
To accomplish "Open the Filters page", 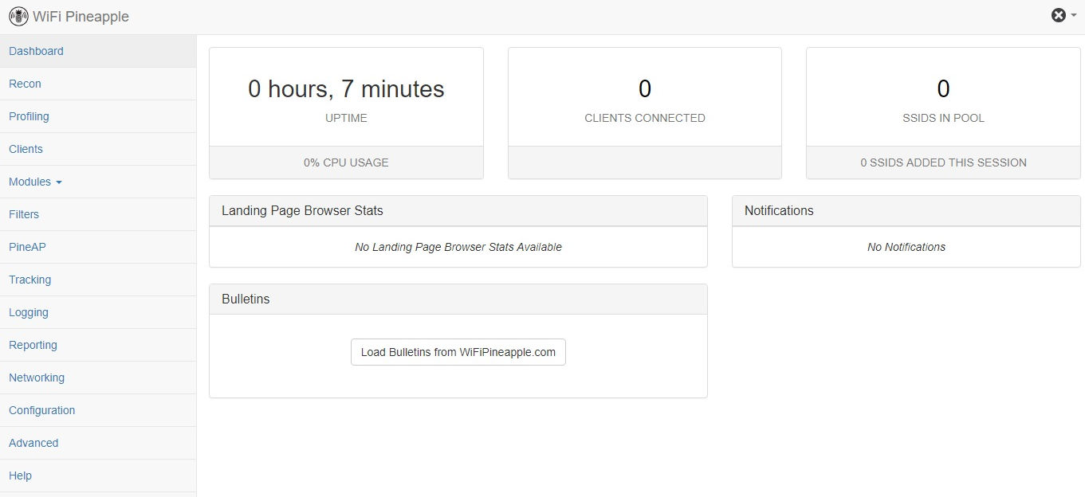I will [x=98, y=214].
